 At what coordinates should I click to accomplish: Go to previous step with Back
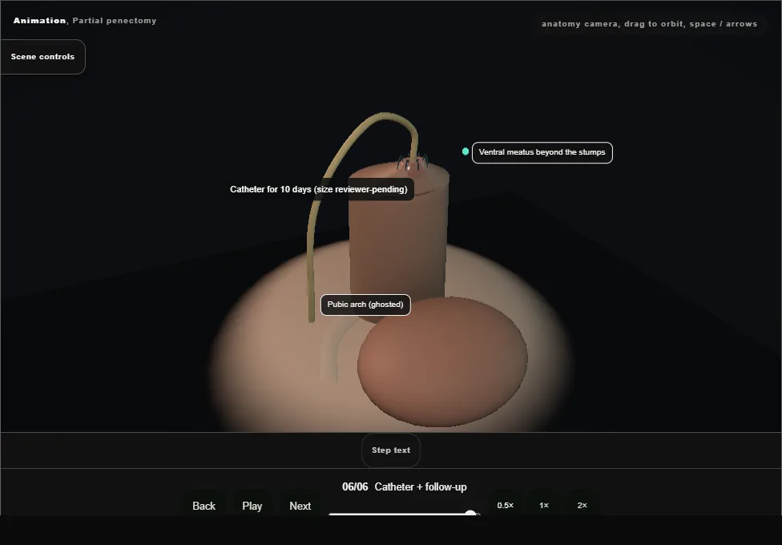(x=204, y=506)
